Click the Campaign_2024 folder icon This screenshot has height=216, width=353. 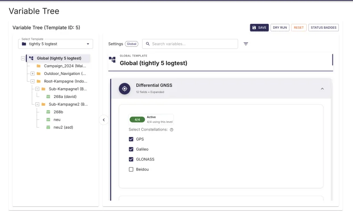[38, 66]
